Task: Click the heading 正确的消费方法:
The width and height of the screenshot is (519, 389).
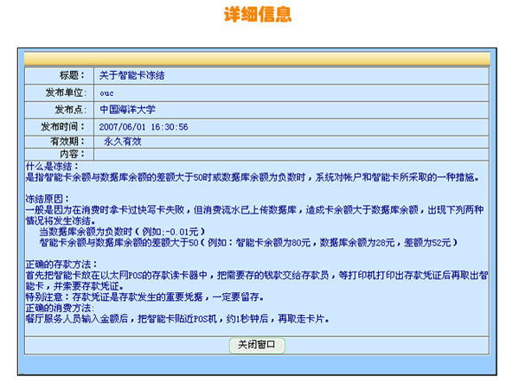Action: (x=60, y=308)
